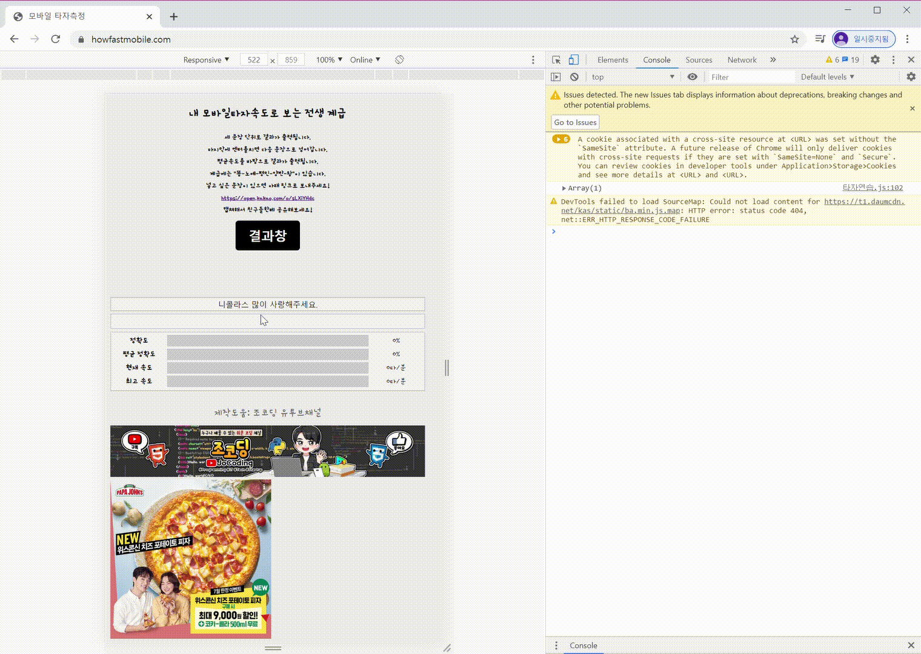
Task: Click the Go to Issues button
Action: point(575,122)
